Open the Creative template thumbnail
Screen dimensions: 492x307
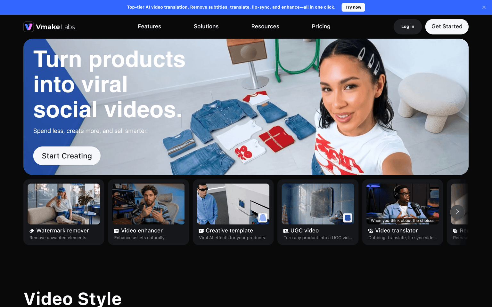[233, 204]
